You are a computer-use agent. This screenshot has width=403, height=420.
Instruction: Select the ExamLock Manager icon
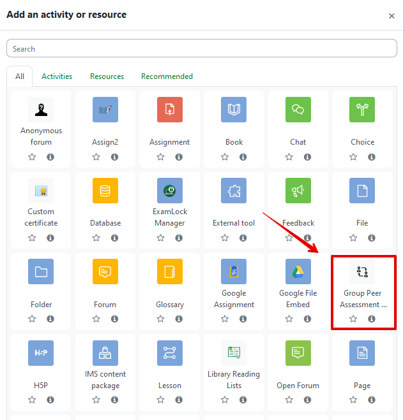click(170, 191)
